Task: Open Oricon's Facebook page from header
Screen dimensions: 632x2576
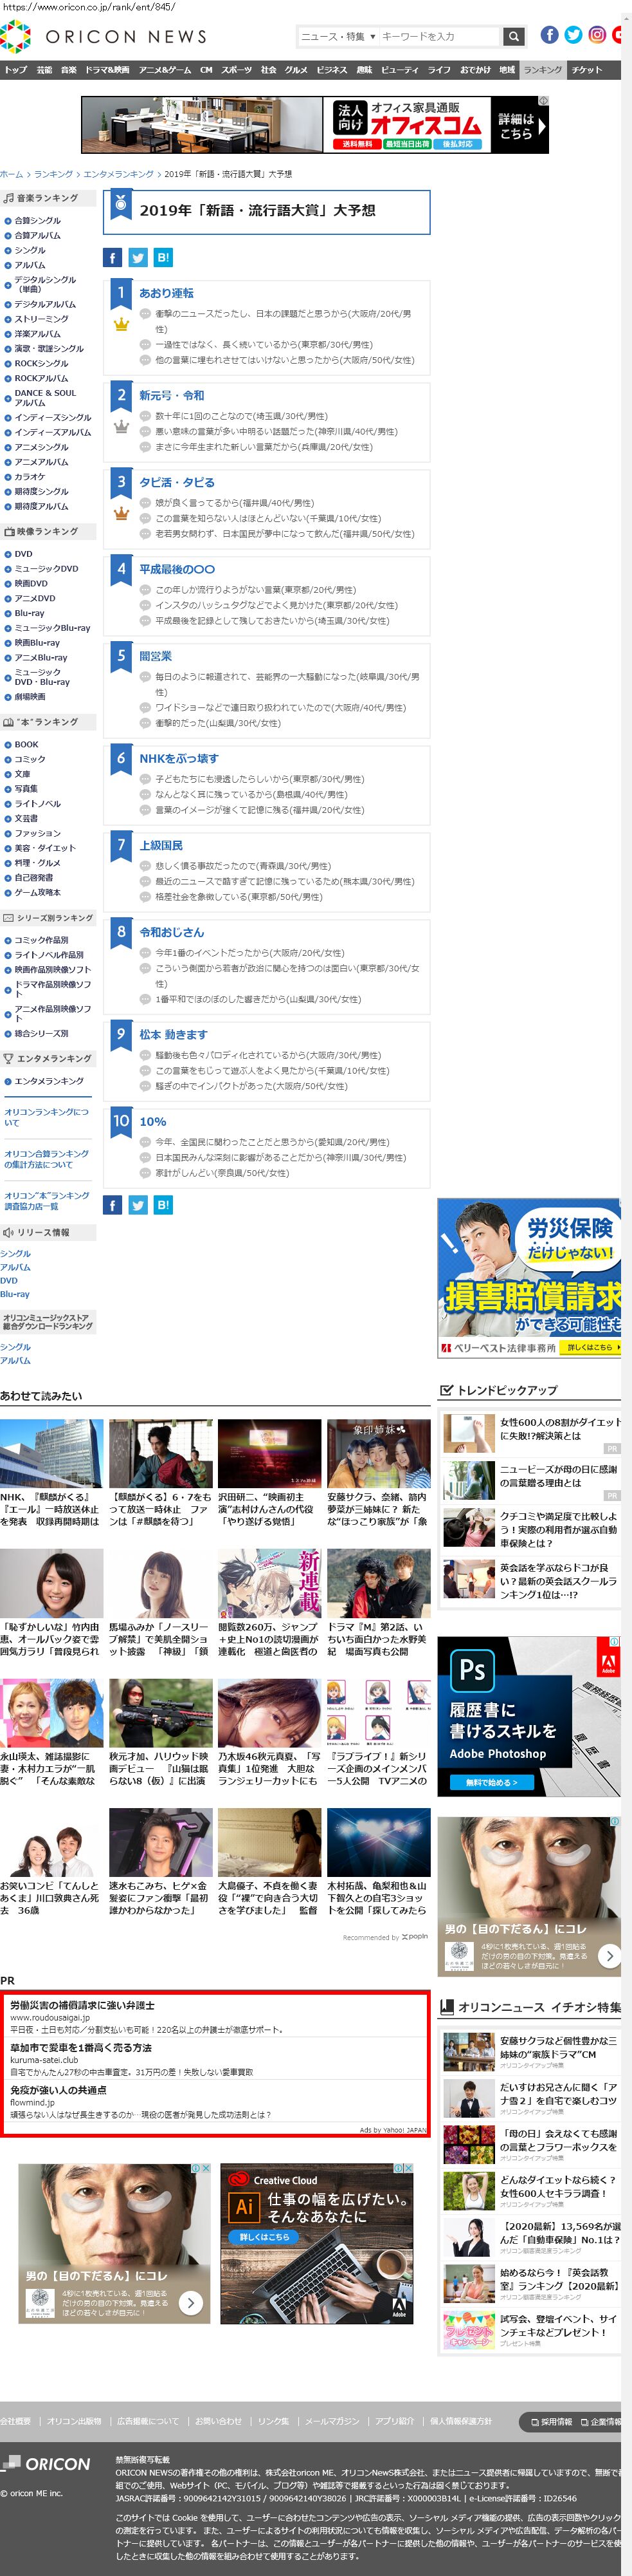Action: coord(549,35)
